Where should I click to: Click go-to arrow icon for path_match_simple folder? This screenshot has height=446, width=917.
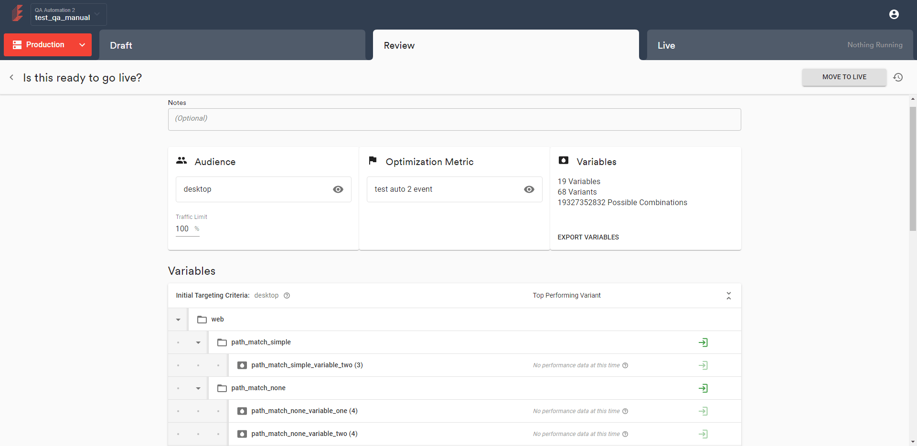[x=703, y=342]
